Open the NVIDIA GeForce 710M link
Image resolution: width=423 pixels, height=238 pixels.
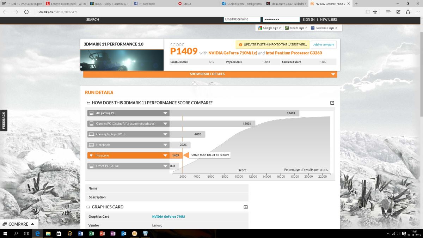tap(168, 216)
